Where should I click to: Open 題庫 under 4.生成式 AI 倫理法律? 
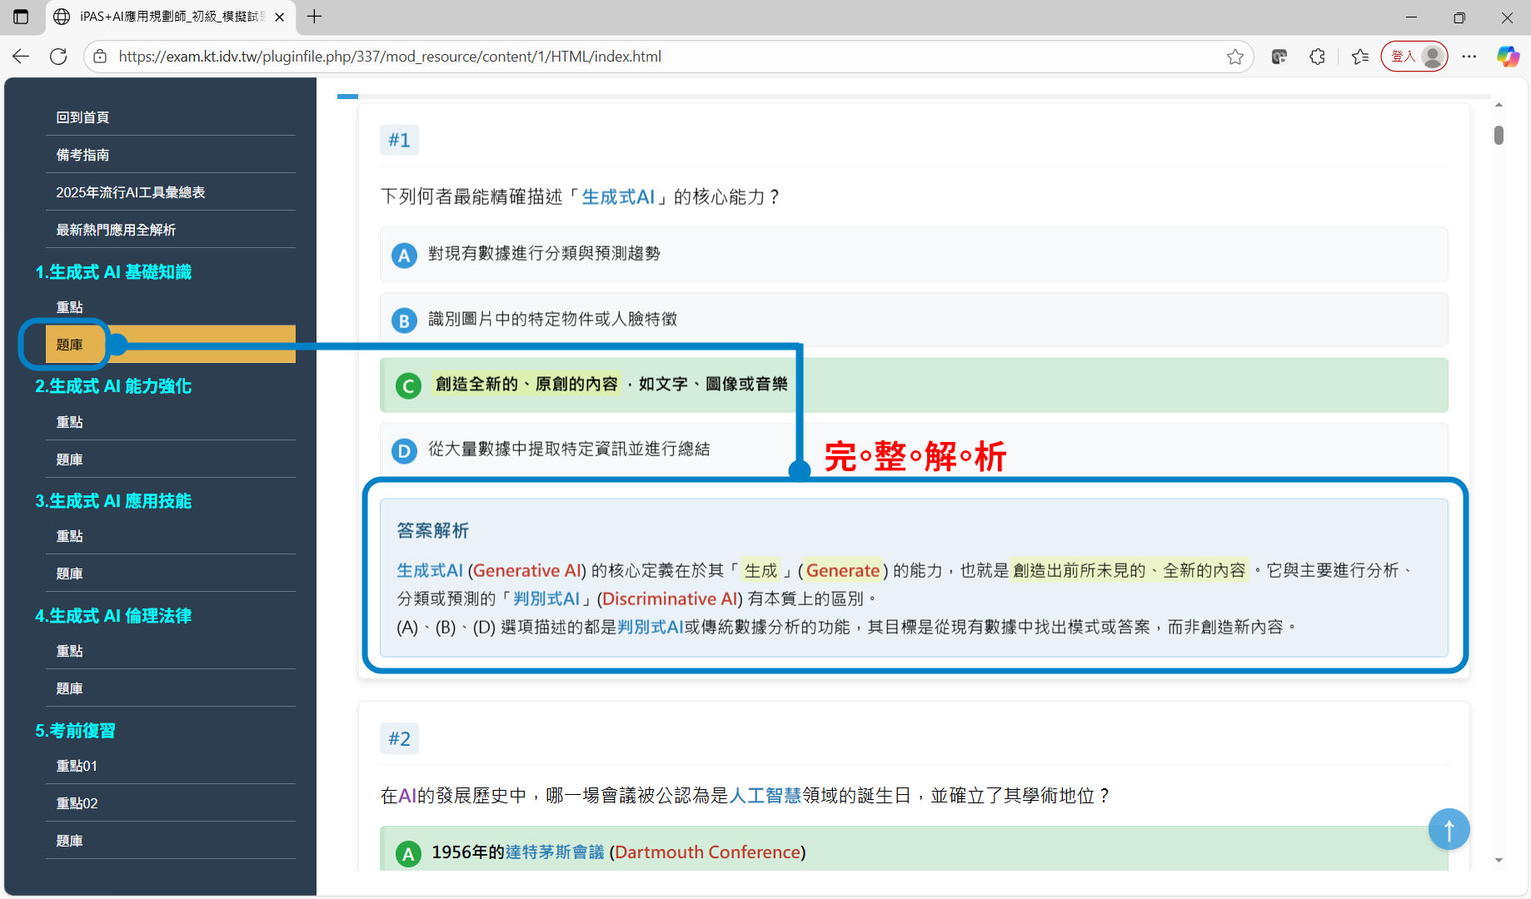click(171, 688)
